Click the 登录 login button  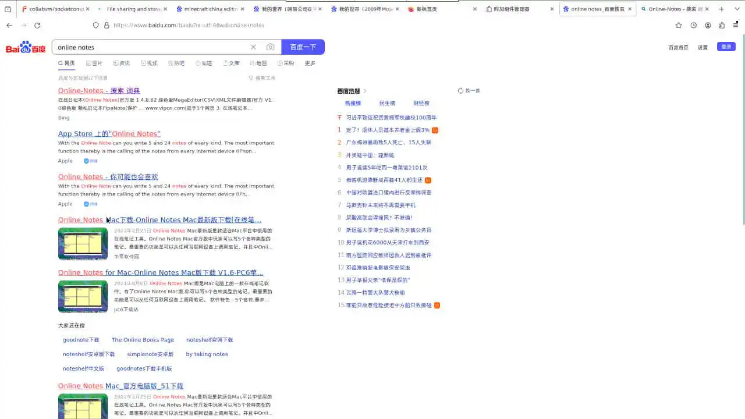[x=726, y=47]
